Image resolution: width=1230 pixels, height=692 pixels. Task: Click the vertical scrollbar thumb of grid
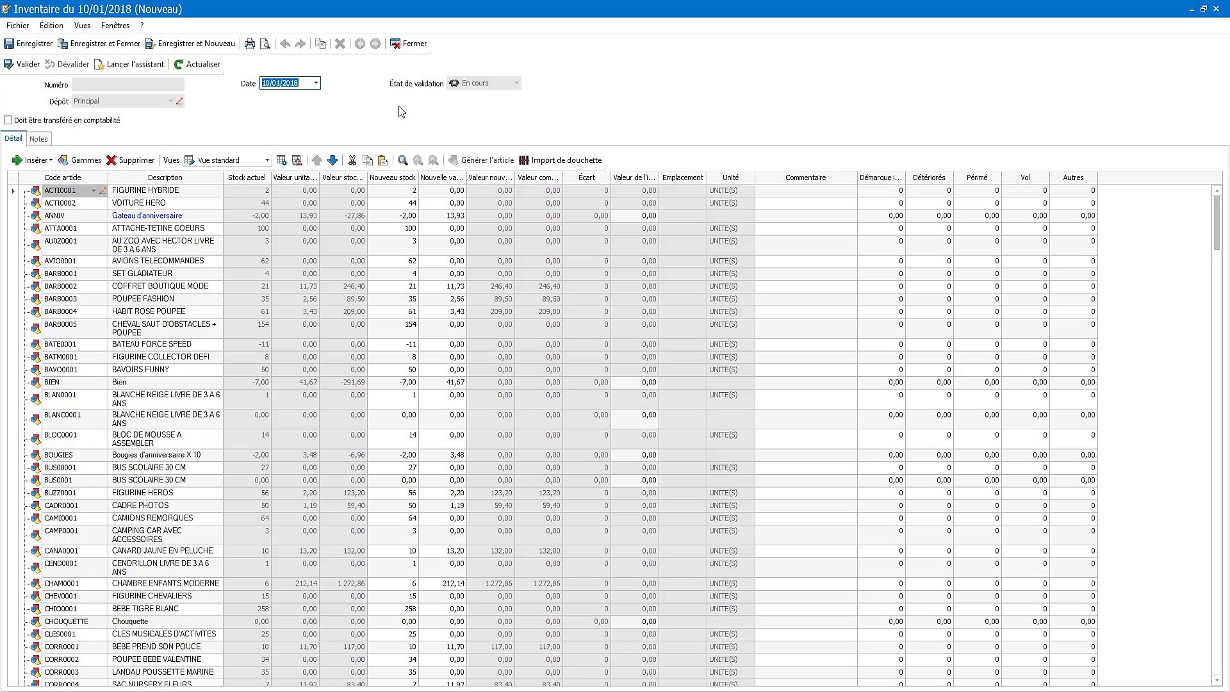pos(1217,223)
